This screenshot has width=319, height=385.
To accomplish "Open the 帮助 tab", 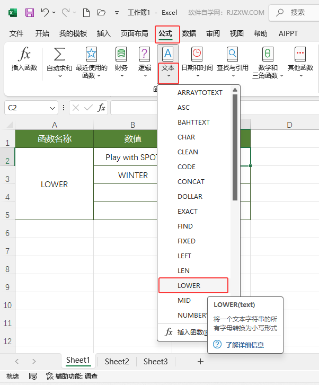I will tap(260, 33).
